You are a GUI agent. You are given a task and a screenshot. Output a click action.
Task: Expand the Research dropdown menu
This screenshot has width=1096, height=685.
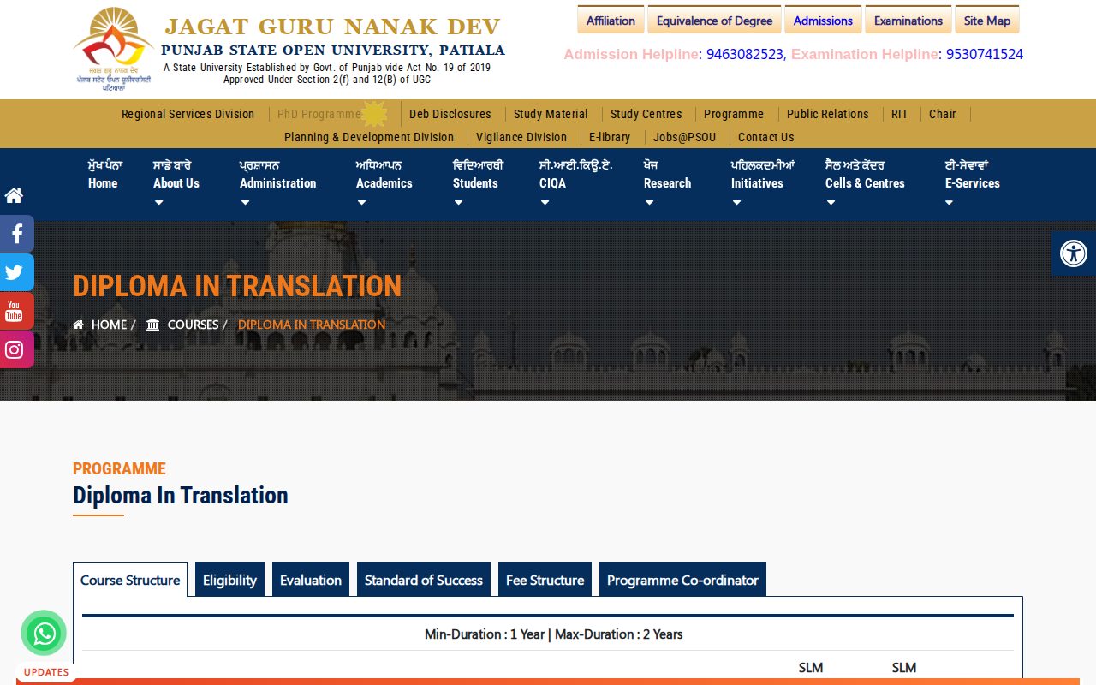(x=667, y=183)
